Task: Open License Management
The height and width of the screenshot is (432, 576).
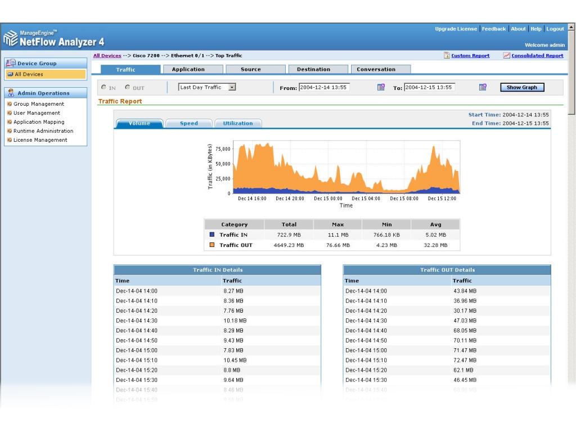Action: tap(40, 140)
